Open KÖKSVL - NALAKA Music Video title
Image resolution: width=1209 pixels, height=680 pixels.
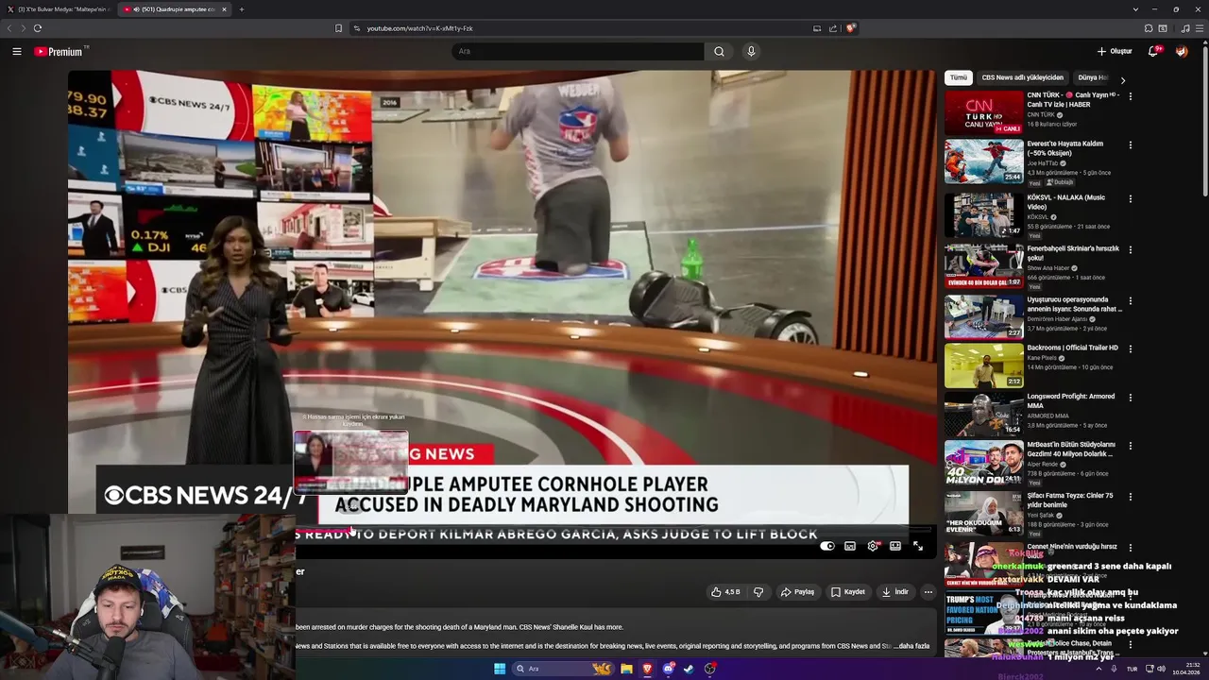tap(1066, 202)
